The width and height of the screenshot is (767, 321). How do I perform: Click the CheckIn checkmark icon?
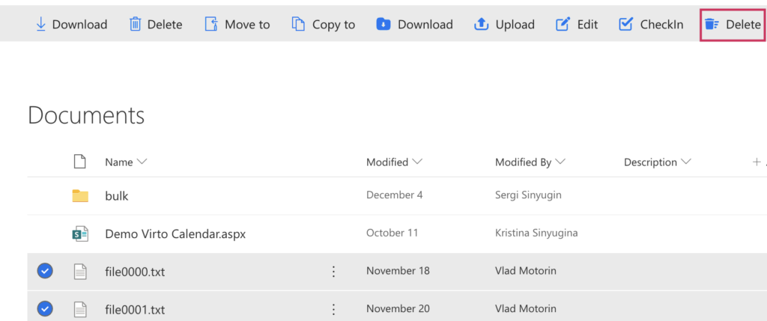625,24
